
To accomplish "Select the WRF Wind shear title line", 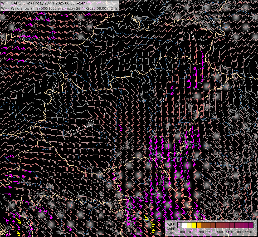I will pos(60,8).
